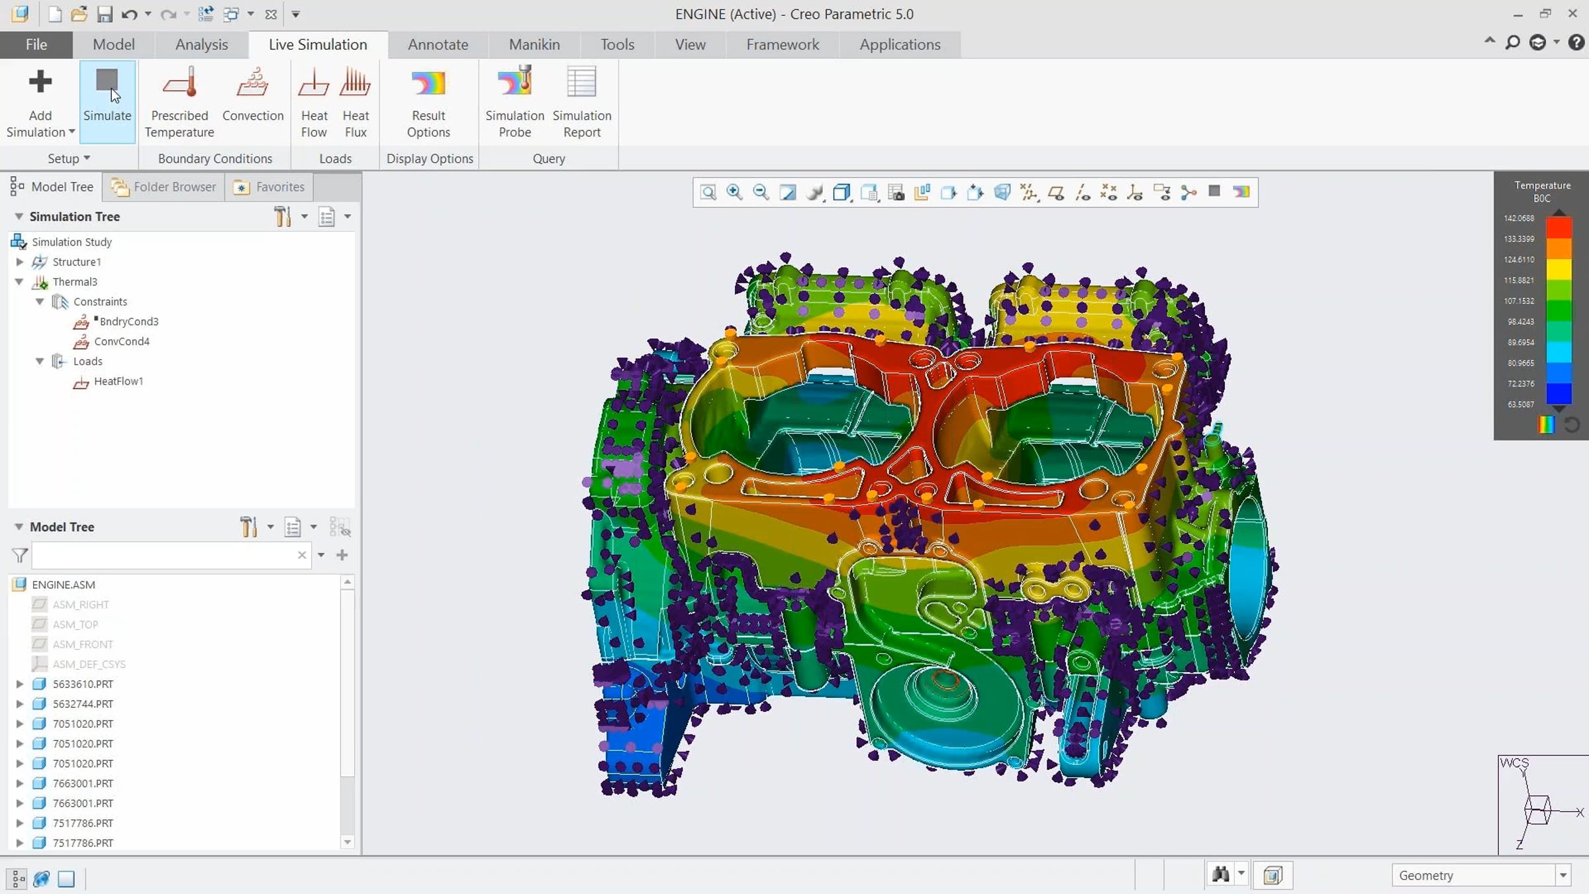Open the Folder Browser tab
This screenshot has width=1589, height=894.
[x=164, y=187]
